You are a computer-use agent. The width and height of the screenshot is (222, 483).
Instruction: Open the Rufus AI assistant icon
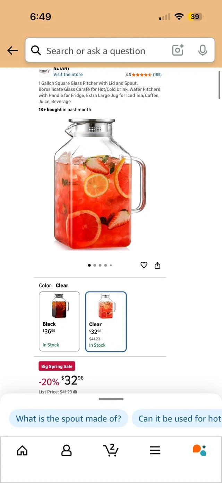[199, 450]
